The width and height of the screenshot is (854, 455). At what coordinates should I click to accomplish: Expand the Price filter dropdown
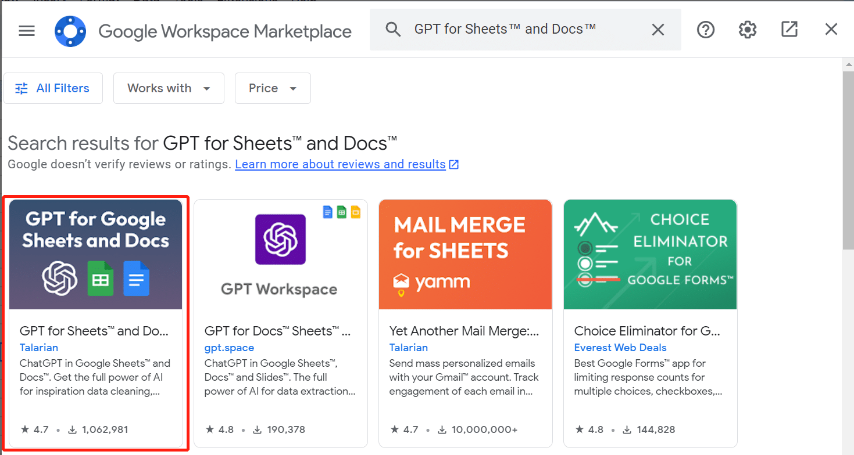click(273, 88)
